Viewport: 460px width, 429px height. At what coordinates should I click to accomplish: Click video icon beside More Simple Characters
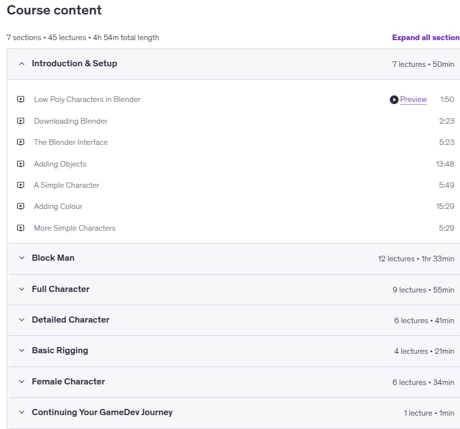[x=21, y=228]
